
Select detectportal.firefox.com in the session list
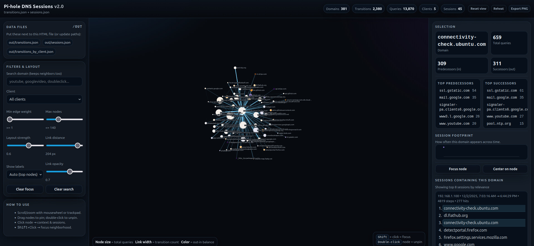465,230
